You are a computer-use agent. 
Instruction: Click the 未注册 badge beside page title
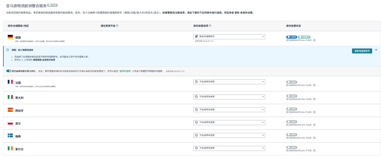[x=53, y=5]
